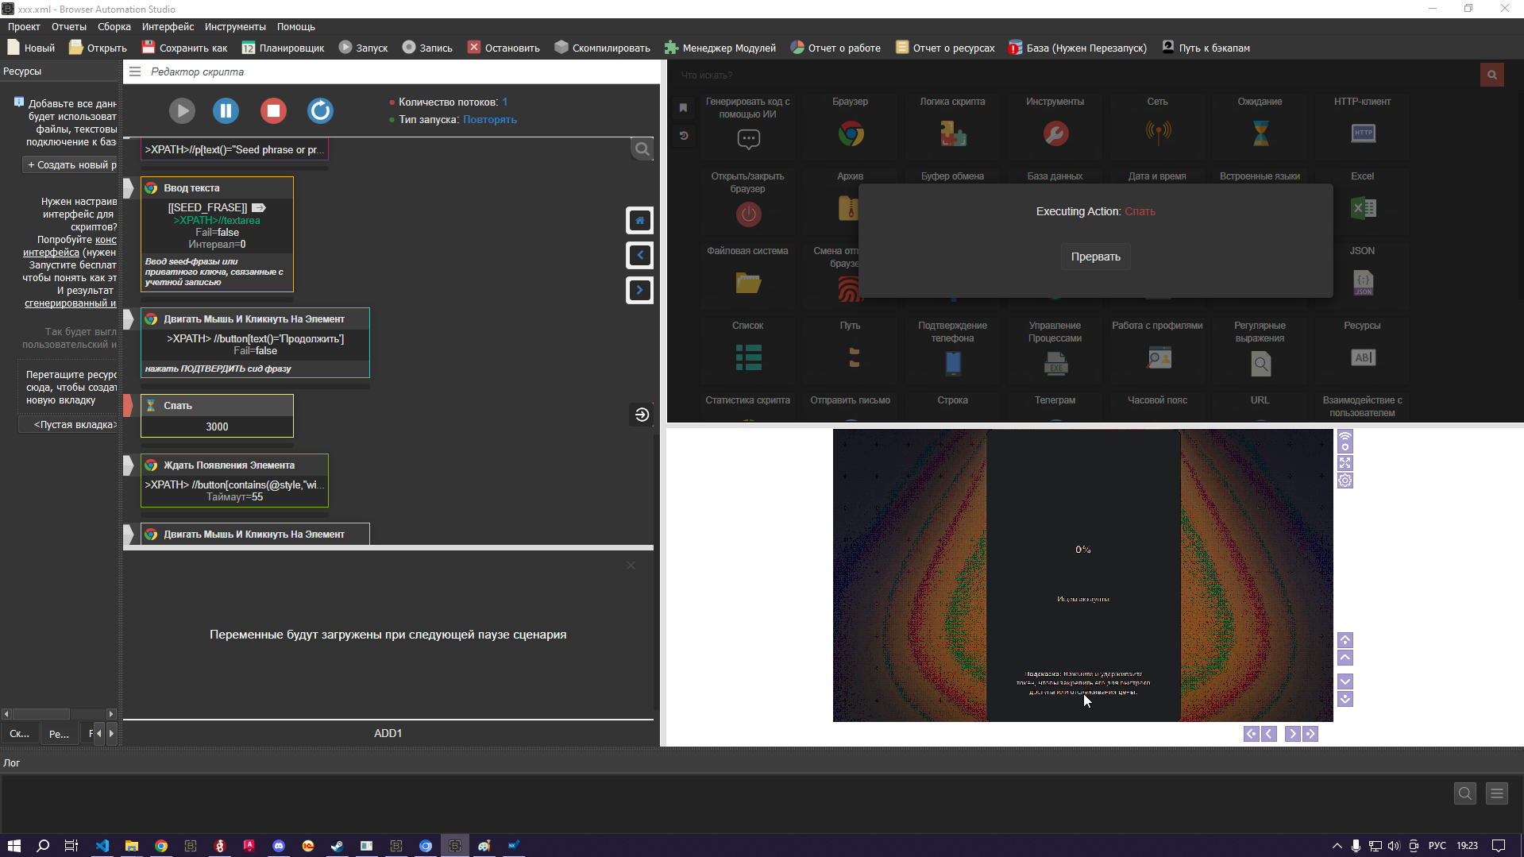Open the hamburger menu beside Редактор скрипта
Viewport: 1524px width, 857px height.
(x=135, y=71)
